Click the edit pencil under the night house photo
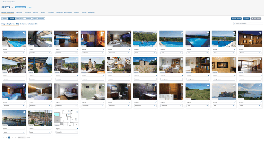 click(x=261, y=49)
